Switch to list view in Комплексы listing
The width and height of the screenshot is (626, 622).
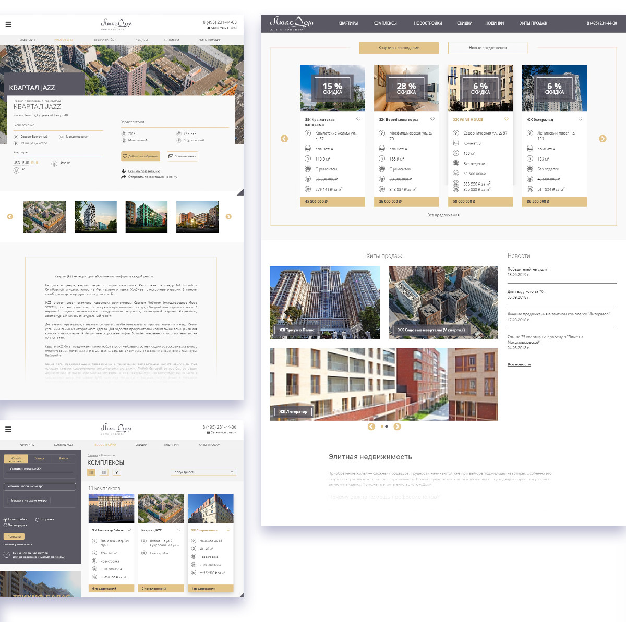[x=104, y=472]
